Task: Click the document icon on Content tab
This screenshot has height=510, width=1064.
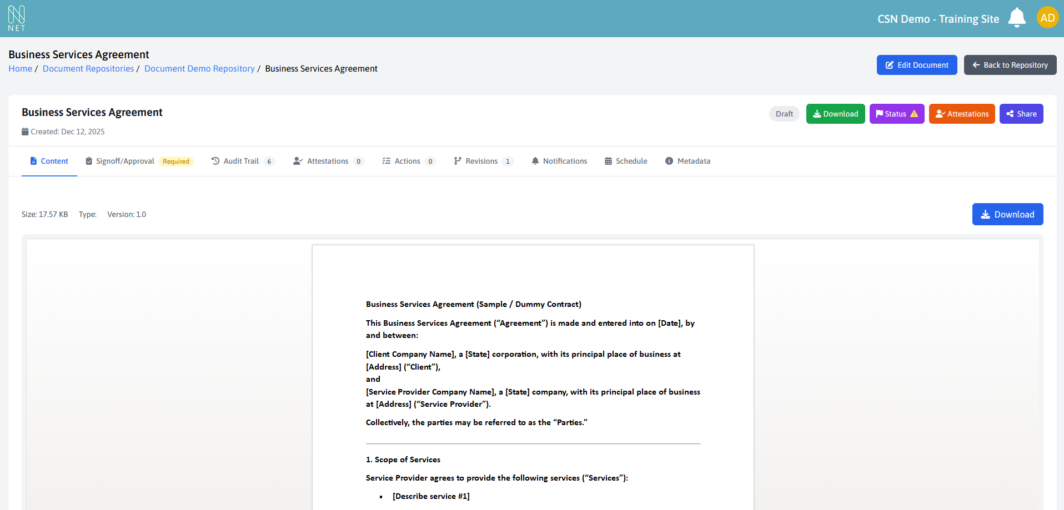Action: coord(34,161)
